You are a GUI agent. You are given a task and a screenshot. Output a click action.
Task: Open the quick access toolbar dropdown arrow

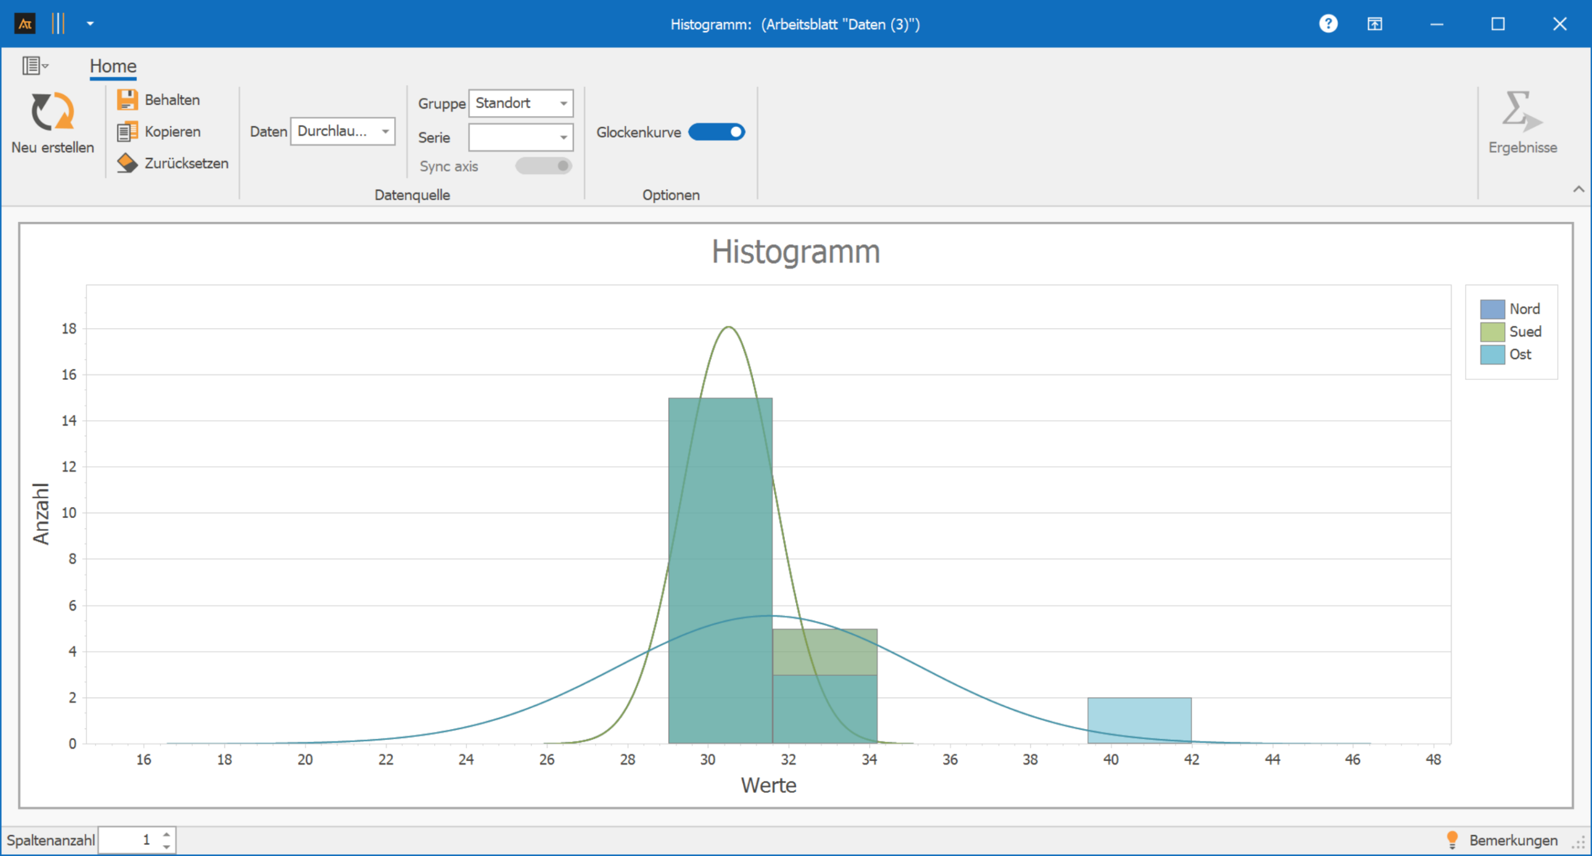coord(90,24)
